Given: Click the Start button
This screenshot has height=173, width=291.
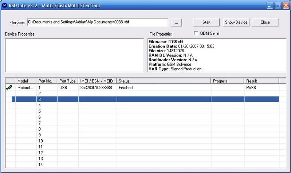Looking at the screenshot, I should (207, 22).
